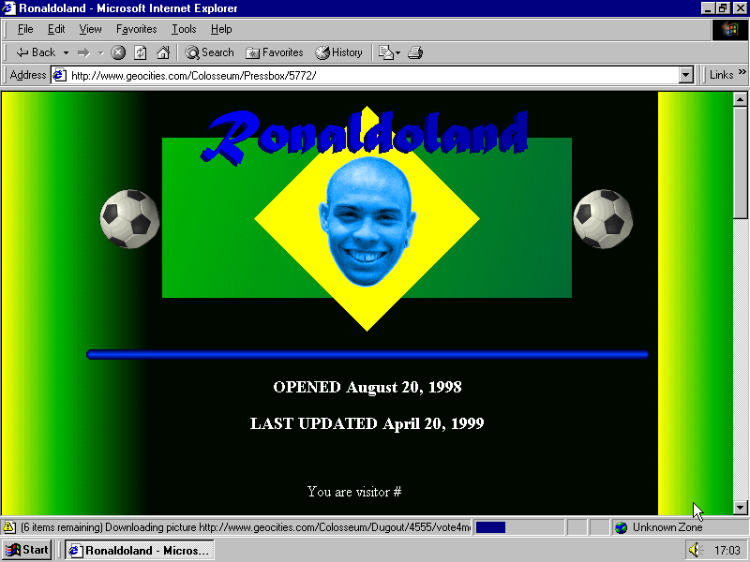Click the Windows Start button
750x562 pixels.
pos(27,550)
